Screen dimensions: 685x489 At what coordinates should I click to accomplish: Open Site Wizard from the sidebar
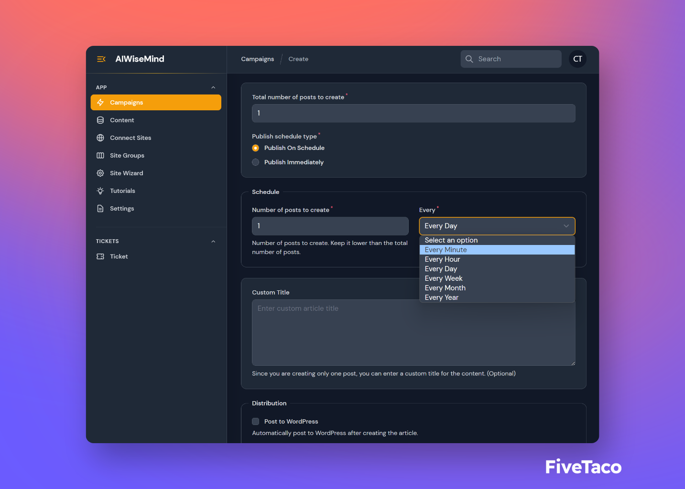[156, 173]
